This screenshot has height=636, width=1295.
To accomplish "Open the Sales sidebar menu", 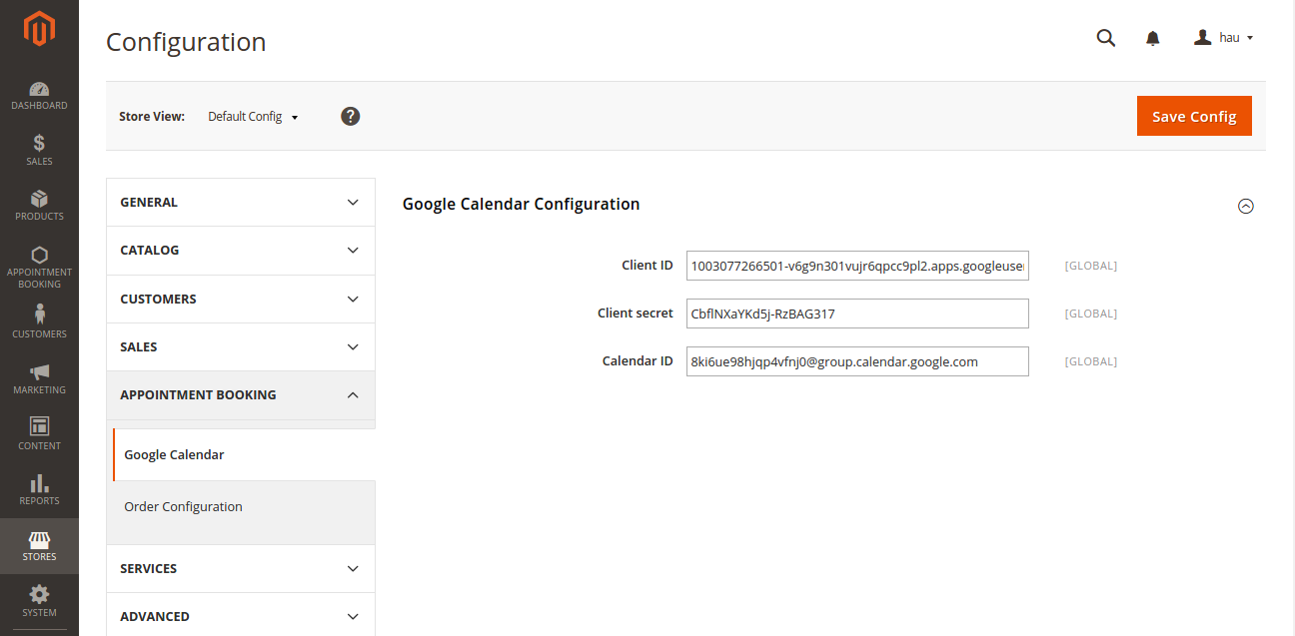I will (x=39, y=150).
